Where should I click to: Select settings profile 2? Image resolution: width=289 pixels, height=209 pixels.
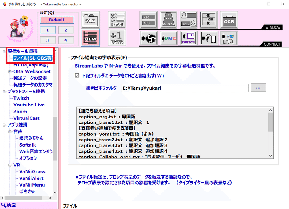tap(66, 30)
